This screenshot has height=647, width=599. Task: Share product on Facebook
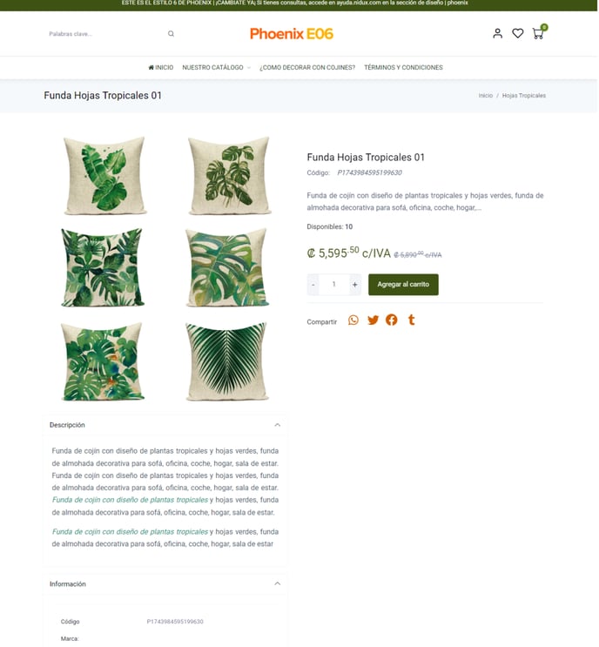(392, 320)
